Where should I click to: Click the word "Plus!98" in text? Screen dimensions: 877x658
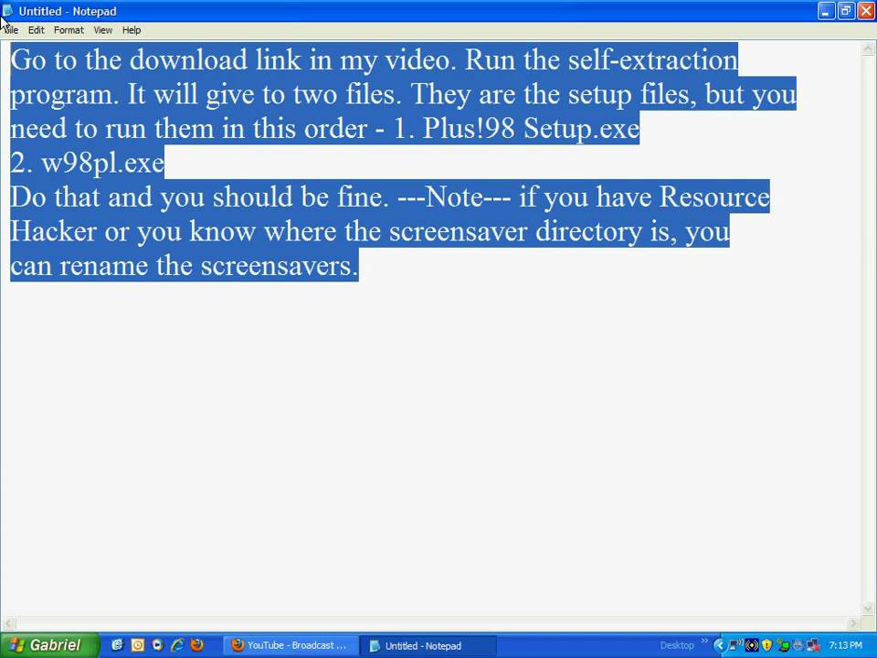[469, 128]
